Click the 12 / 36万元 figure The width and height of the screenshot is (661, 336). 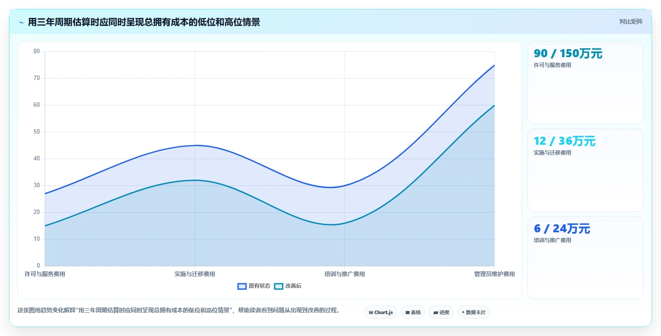(565, 141)
